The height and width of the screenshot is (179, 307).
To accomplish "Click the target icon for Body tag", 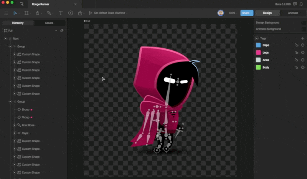I will click(303, 68).
